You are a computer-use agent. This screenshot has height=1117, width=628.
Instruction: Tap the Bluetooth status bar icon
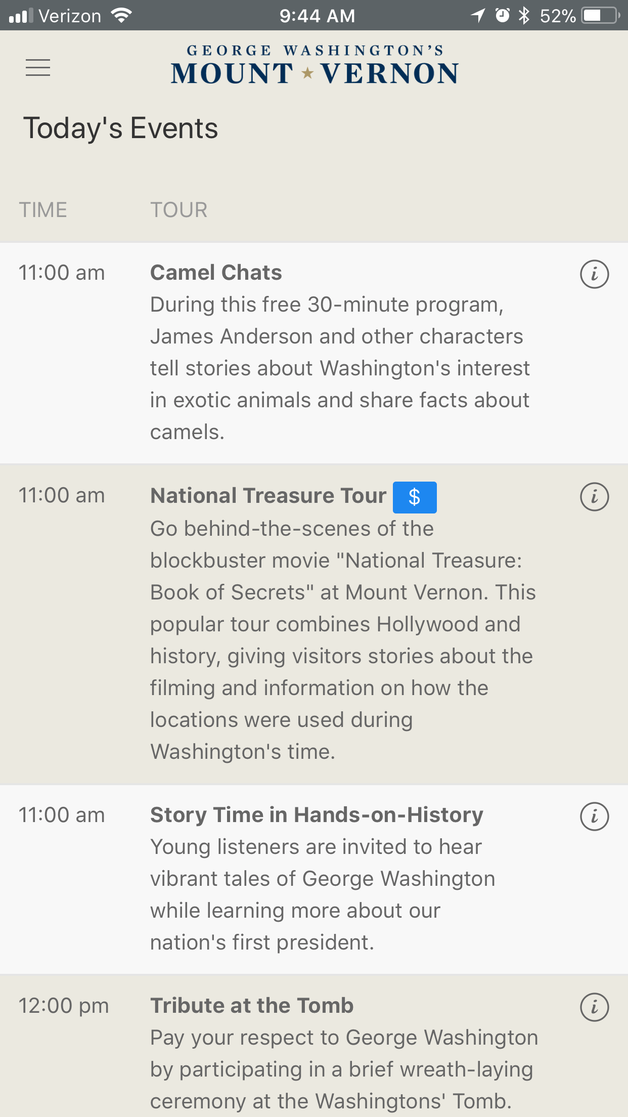tap(524, 16)
